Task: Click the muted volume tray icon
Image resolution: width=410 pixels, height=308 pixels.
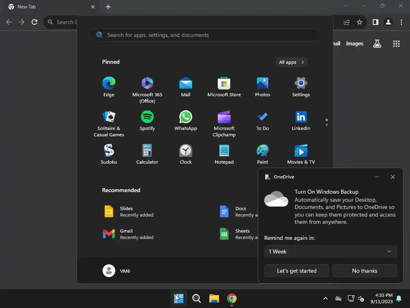Action: pos(362,298)
